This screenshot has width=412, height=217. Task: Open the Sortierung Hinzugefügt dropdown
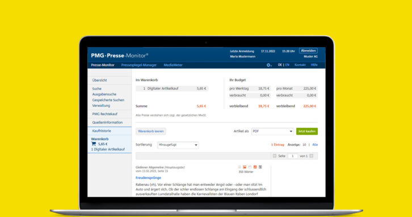(x=178, y=145)
